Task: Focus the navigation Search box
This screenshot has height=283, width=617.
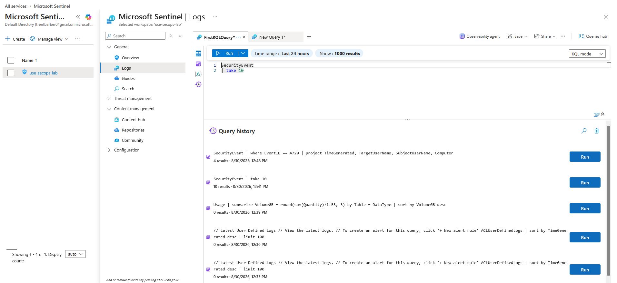Action: 135,36
